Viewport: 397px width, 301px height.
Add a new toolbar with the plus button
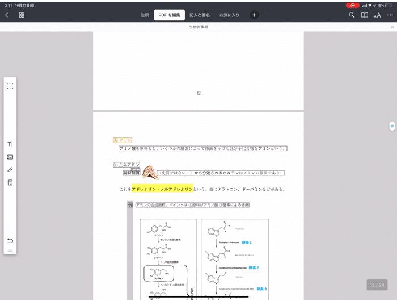click(254, 15)
